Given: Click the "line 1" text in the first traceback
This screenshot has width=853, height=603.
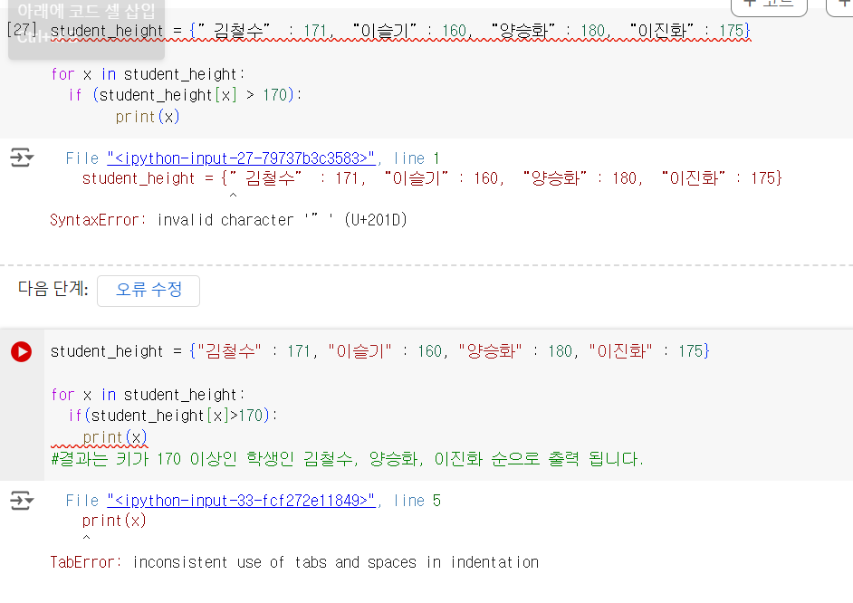Looking at the screenshot, I should coord(417,158).
